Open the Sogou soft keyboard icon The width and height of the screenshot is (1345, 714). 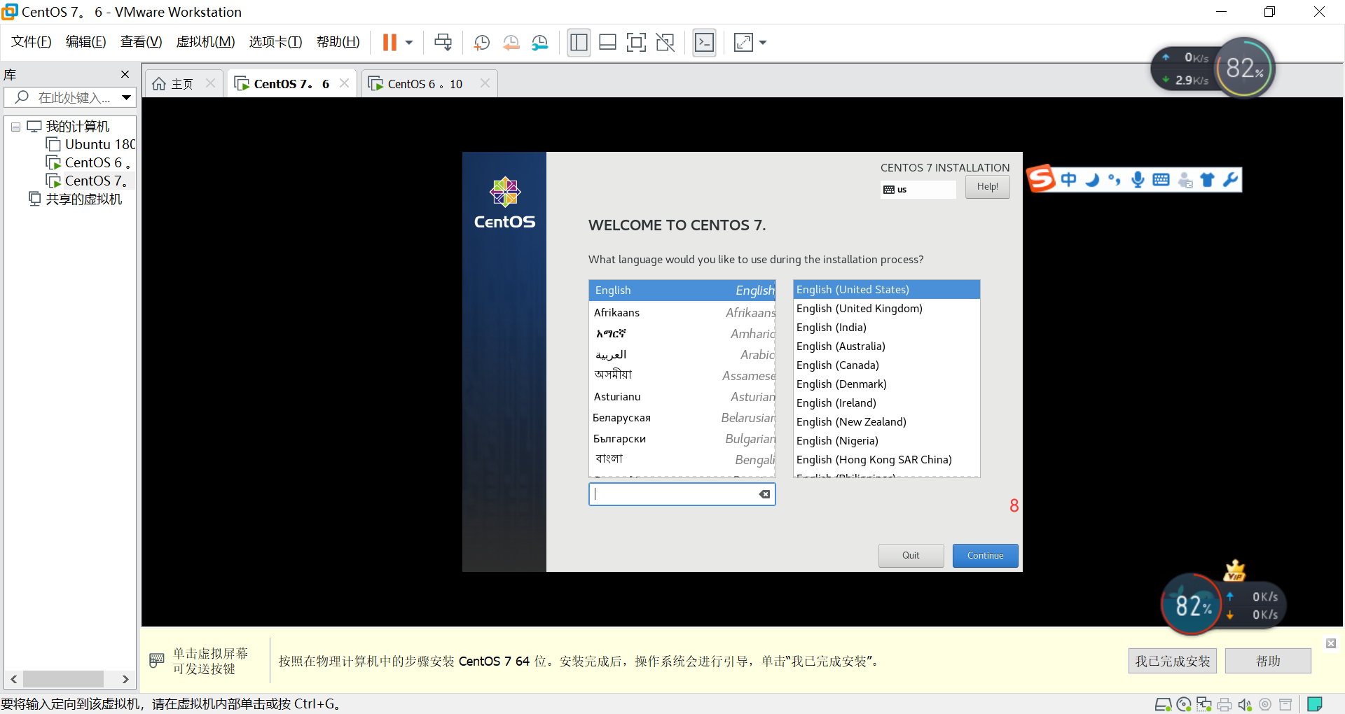pyautogui.click(x=1161, y=180)
